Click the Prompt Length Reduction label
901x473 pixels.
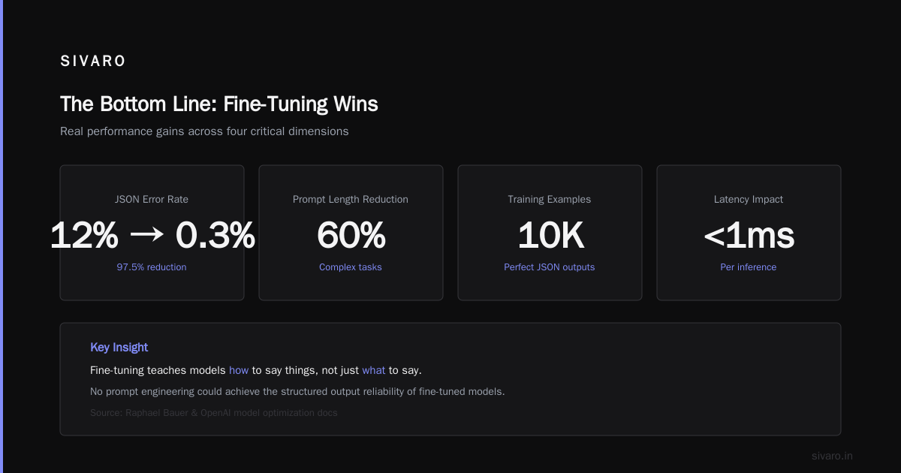pyautogui.click(x=351, y=200)
